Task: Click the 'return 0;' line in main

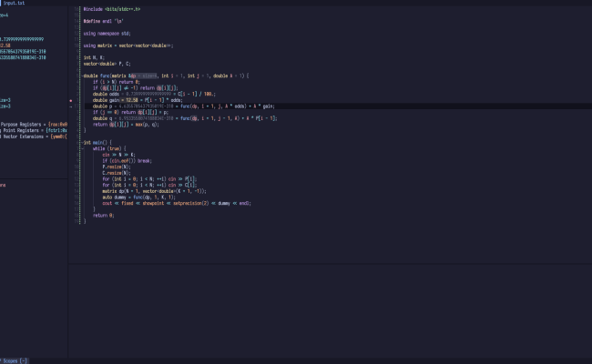Action: (104, 216)
